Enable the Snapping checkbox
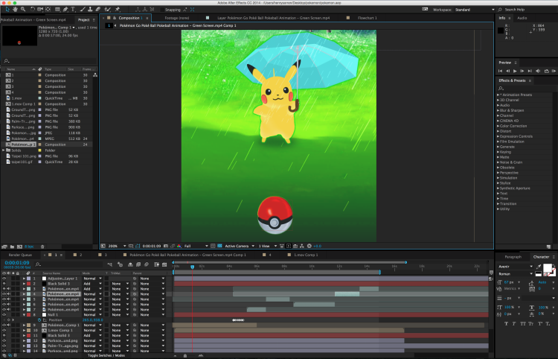 pos(162,10)
